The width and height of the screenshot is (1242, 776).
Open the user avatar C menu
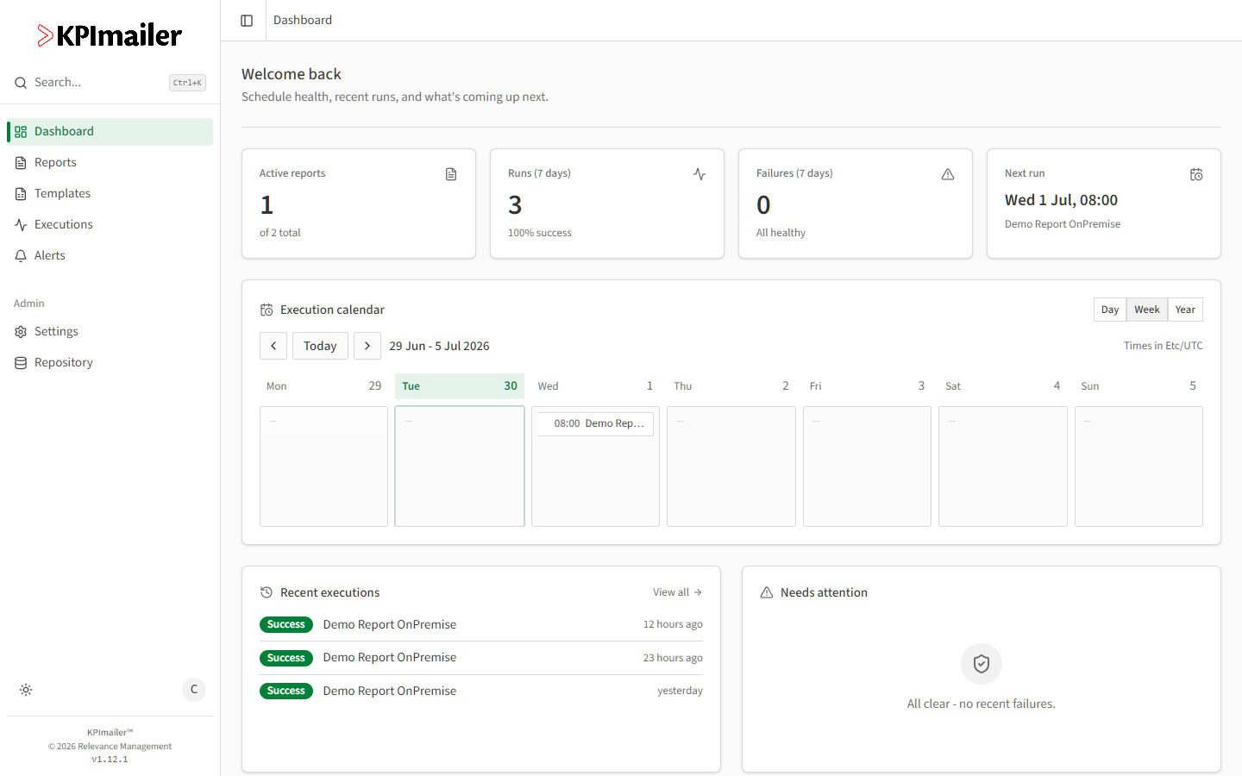(194, 689)
